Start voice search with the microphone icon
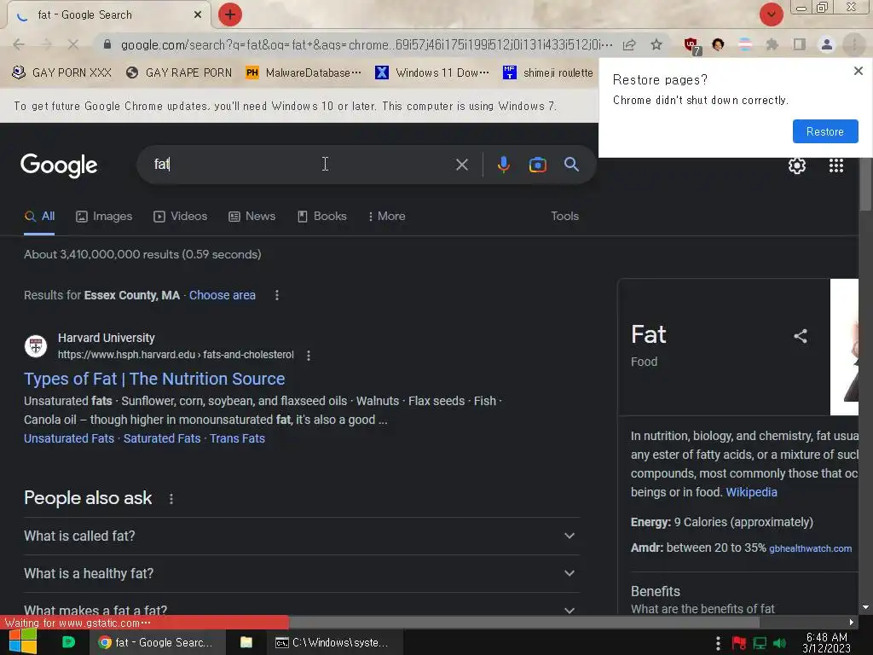The height and width of the screenshot is (655, 873). [x=503, y=165]
